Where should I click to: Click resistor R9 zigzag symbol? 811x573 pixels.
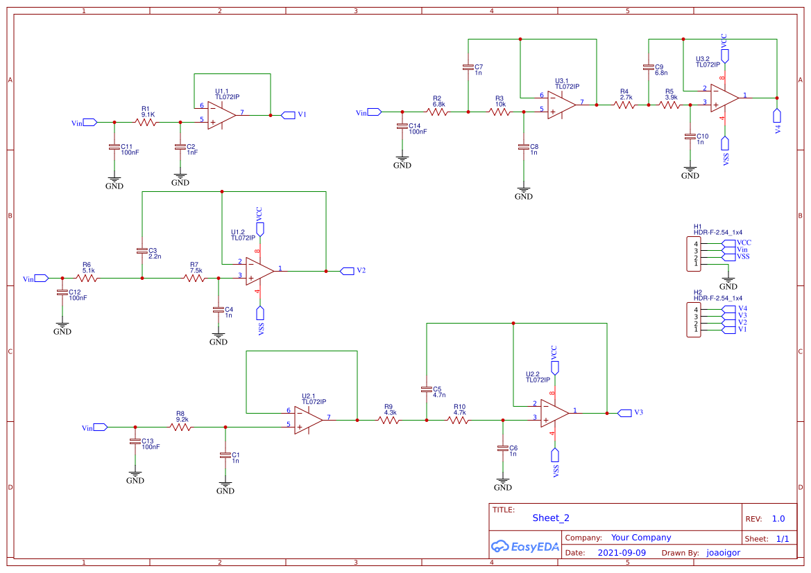[389, 420]
